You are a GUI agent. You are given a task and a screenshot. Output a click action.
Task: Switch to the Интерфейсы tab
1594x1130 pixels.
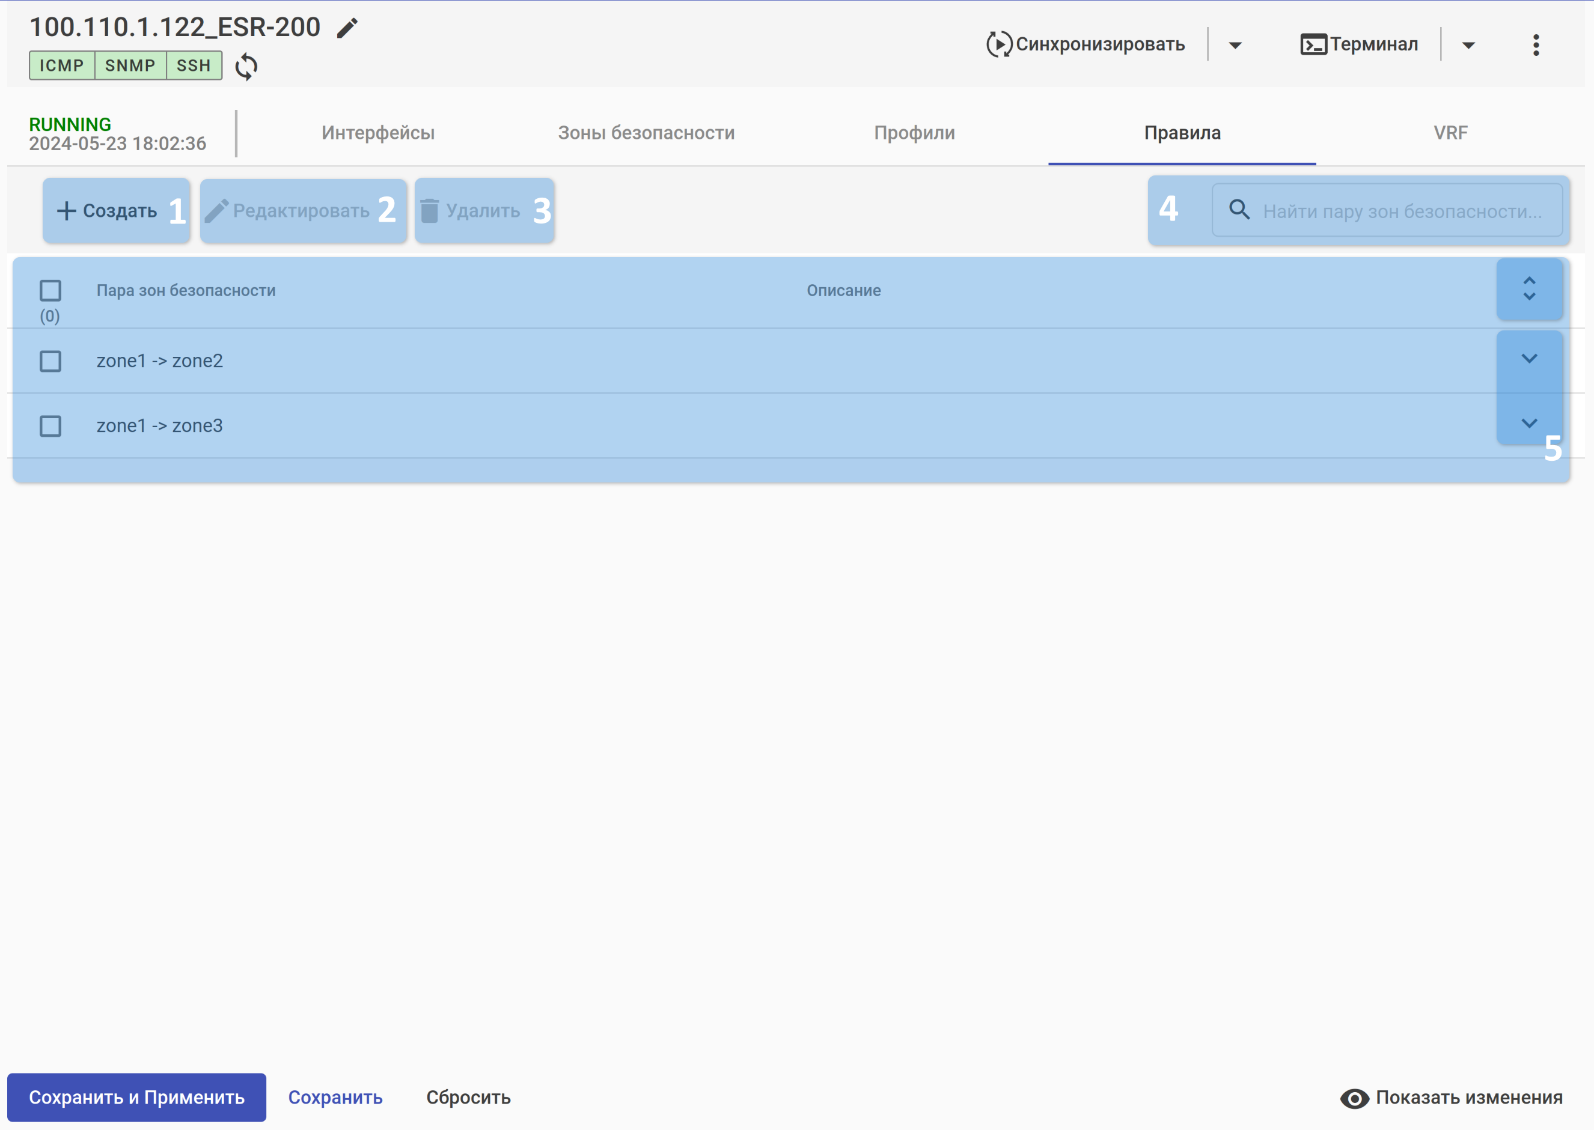[378, 133]
